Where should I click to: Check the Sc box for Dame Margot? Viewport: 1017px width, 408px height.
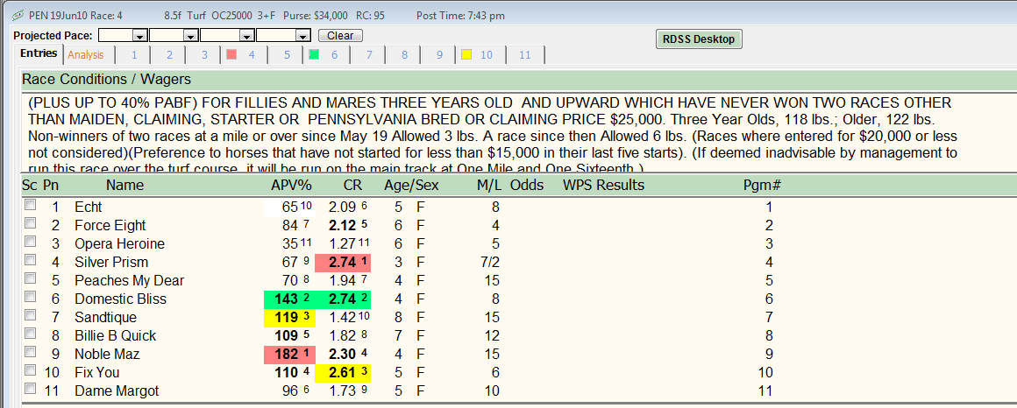[x=29, y=389]
